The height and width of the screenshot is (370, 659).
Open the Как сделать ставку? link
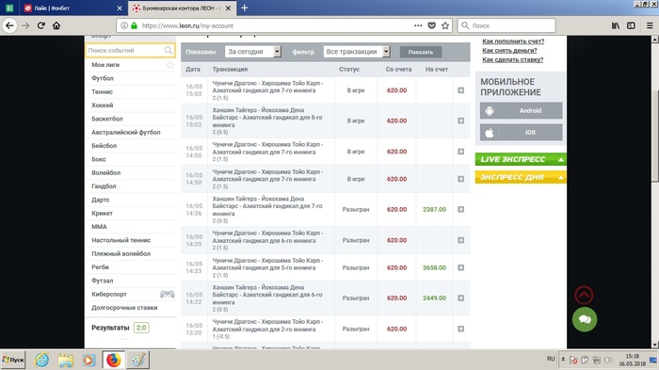pos(512,59)
